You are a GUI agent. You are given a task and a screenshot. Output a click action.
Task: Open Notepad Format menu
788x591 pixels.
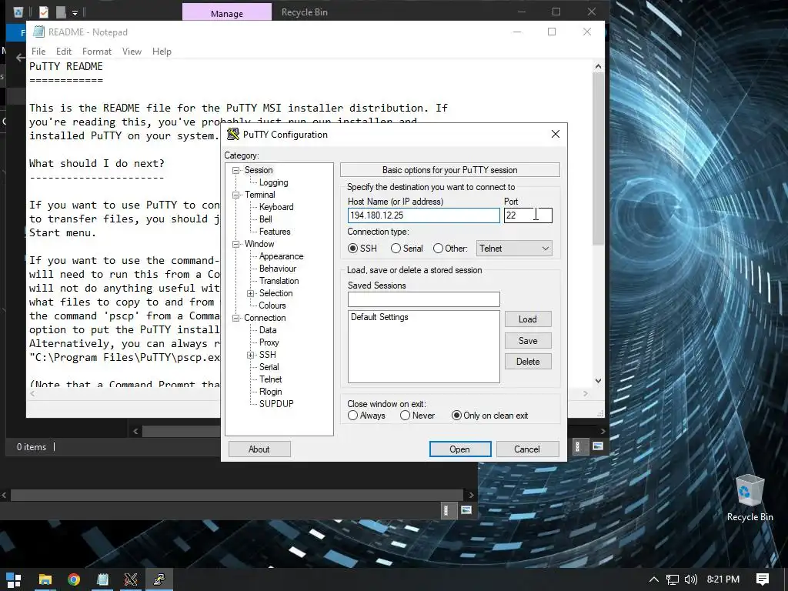(96, 52)
